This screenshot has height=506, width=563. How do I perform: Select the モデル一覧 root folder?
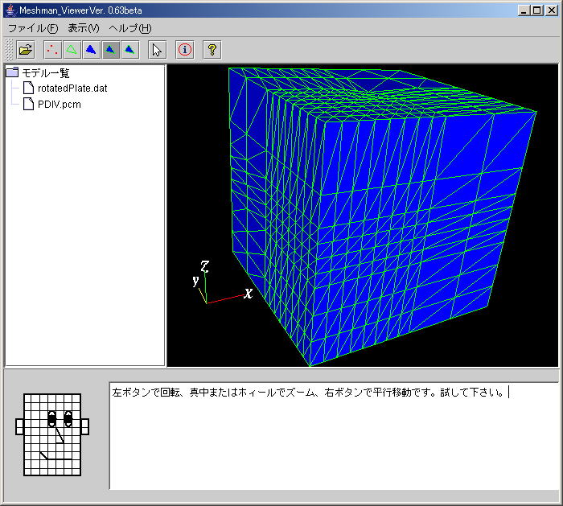pos(46,73)
